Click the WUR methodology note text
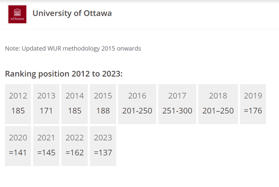Image resolution: width=279 pixels, height=187 pixels. (73, 49)
